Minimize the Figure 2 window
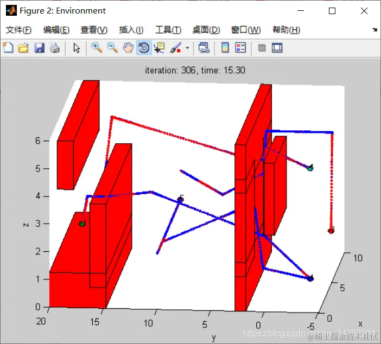Image resolution: width=381 pixels, height=344 pixels. [x=301, y=11]
